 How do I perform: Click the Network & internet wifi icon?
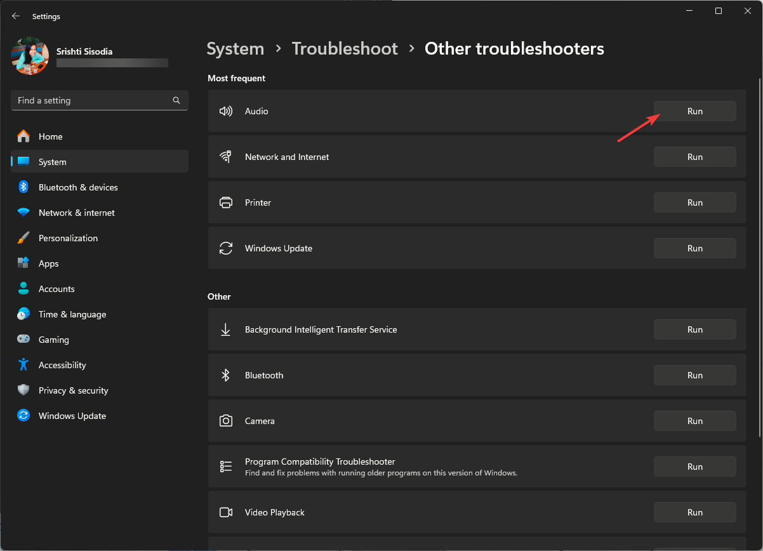[x=23, y=213]
